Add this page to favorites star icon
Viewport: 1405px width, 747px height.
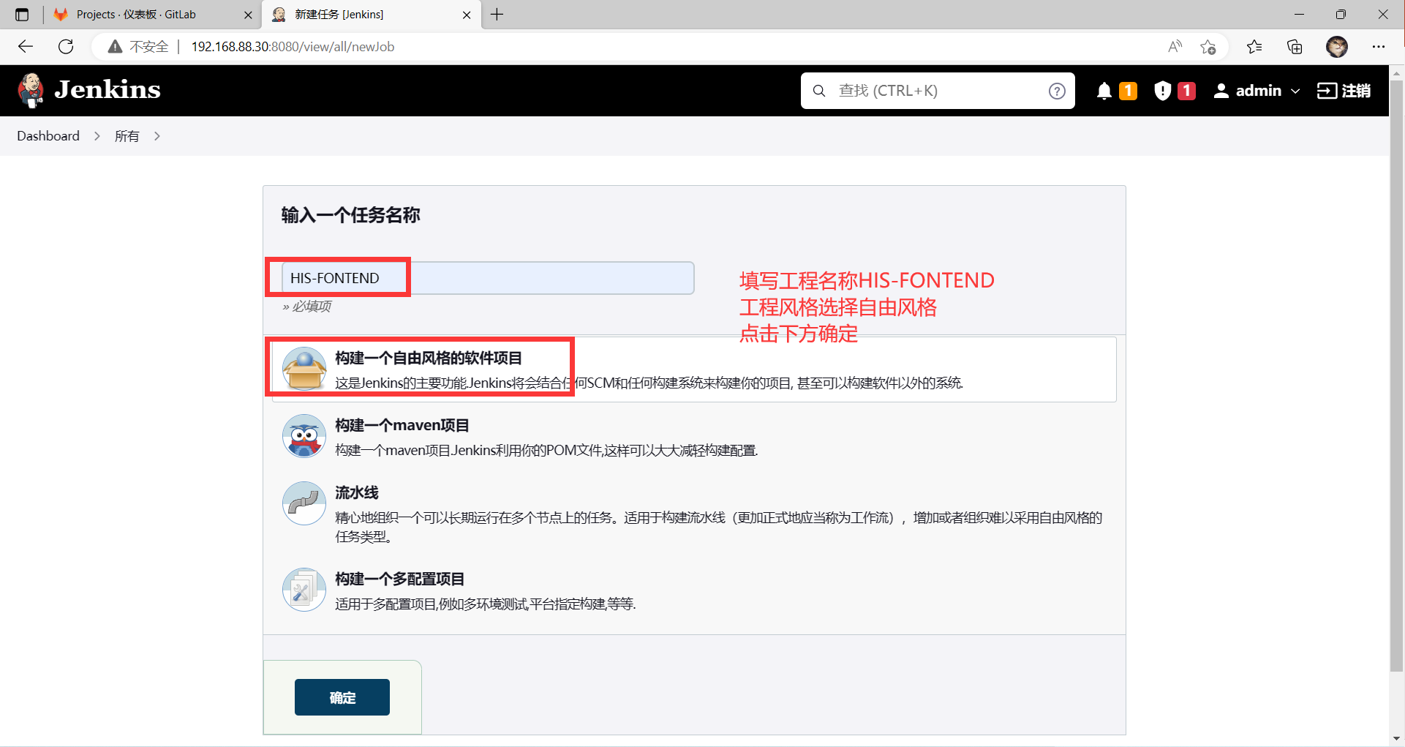click(1208, 47)
